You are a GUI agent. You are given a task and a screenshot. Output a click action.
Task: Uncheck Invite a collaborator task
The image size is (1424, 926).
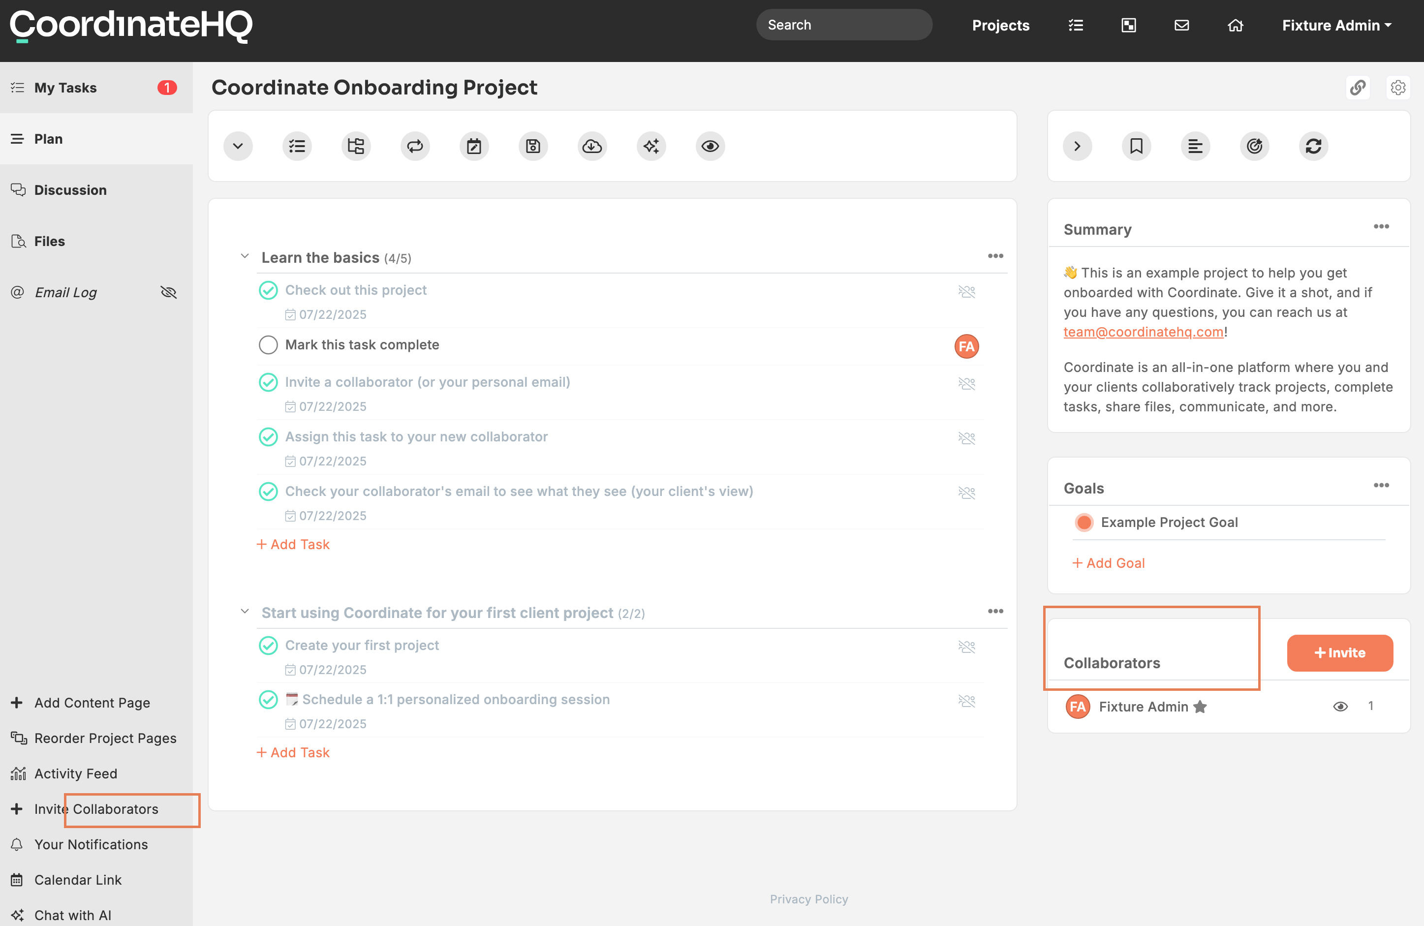[x=268, y=382]
